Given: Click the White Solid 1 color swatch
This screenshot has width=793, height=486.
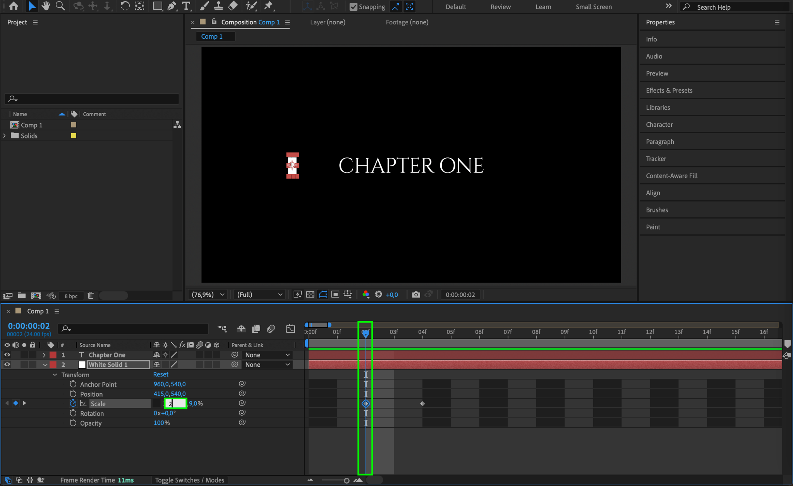Looking at the screenshot, I should click(x=82, y=364).
